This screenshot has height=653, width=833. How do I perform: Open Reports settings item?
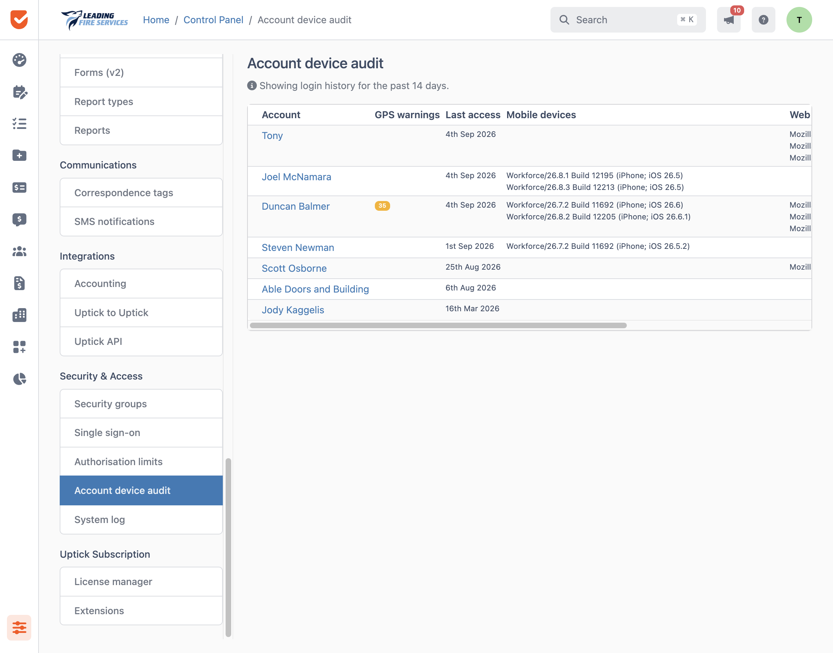click(141, 130)
